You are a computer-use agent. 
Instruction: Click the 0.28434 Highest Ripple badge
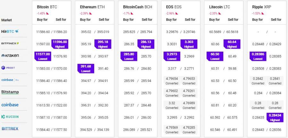pyautogui.click(x=275, y=118)
